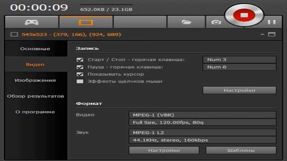Toggle Старт / Стоп hotkey checkbox

click(80, 59)
